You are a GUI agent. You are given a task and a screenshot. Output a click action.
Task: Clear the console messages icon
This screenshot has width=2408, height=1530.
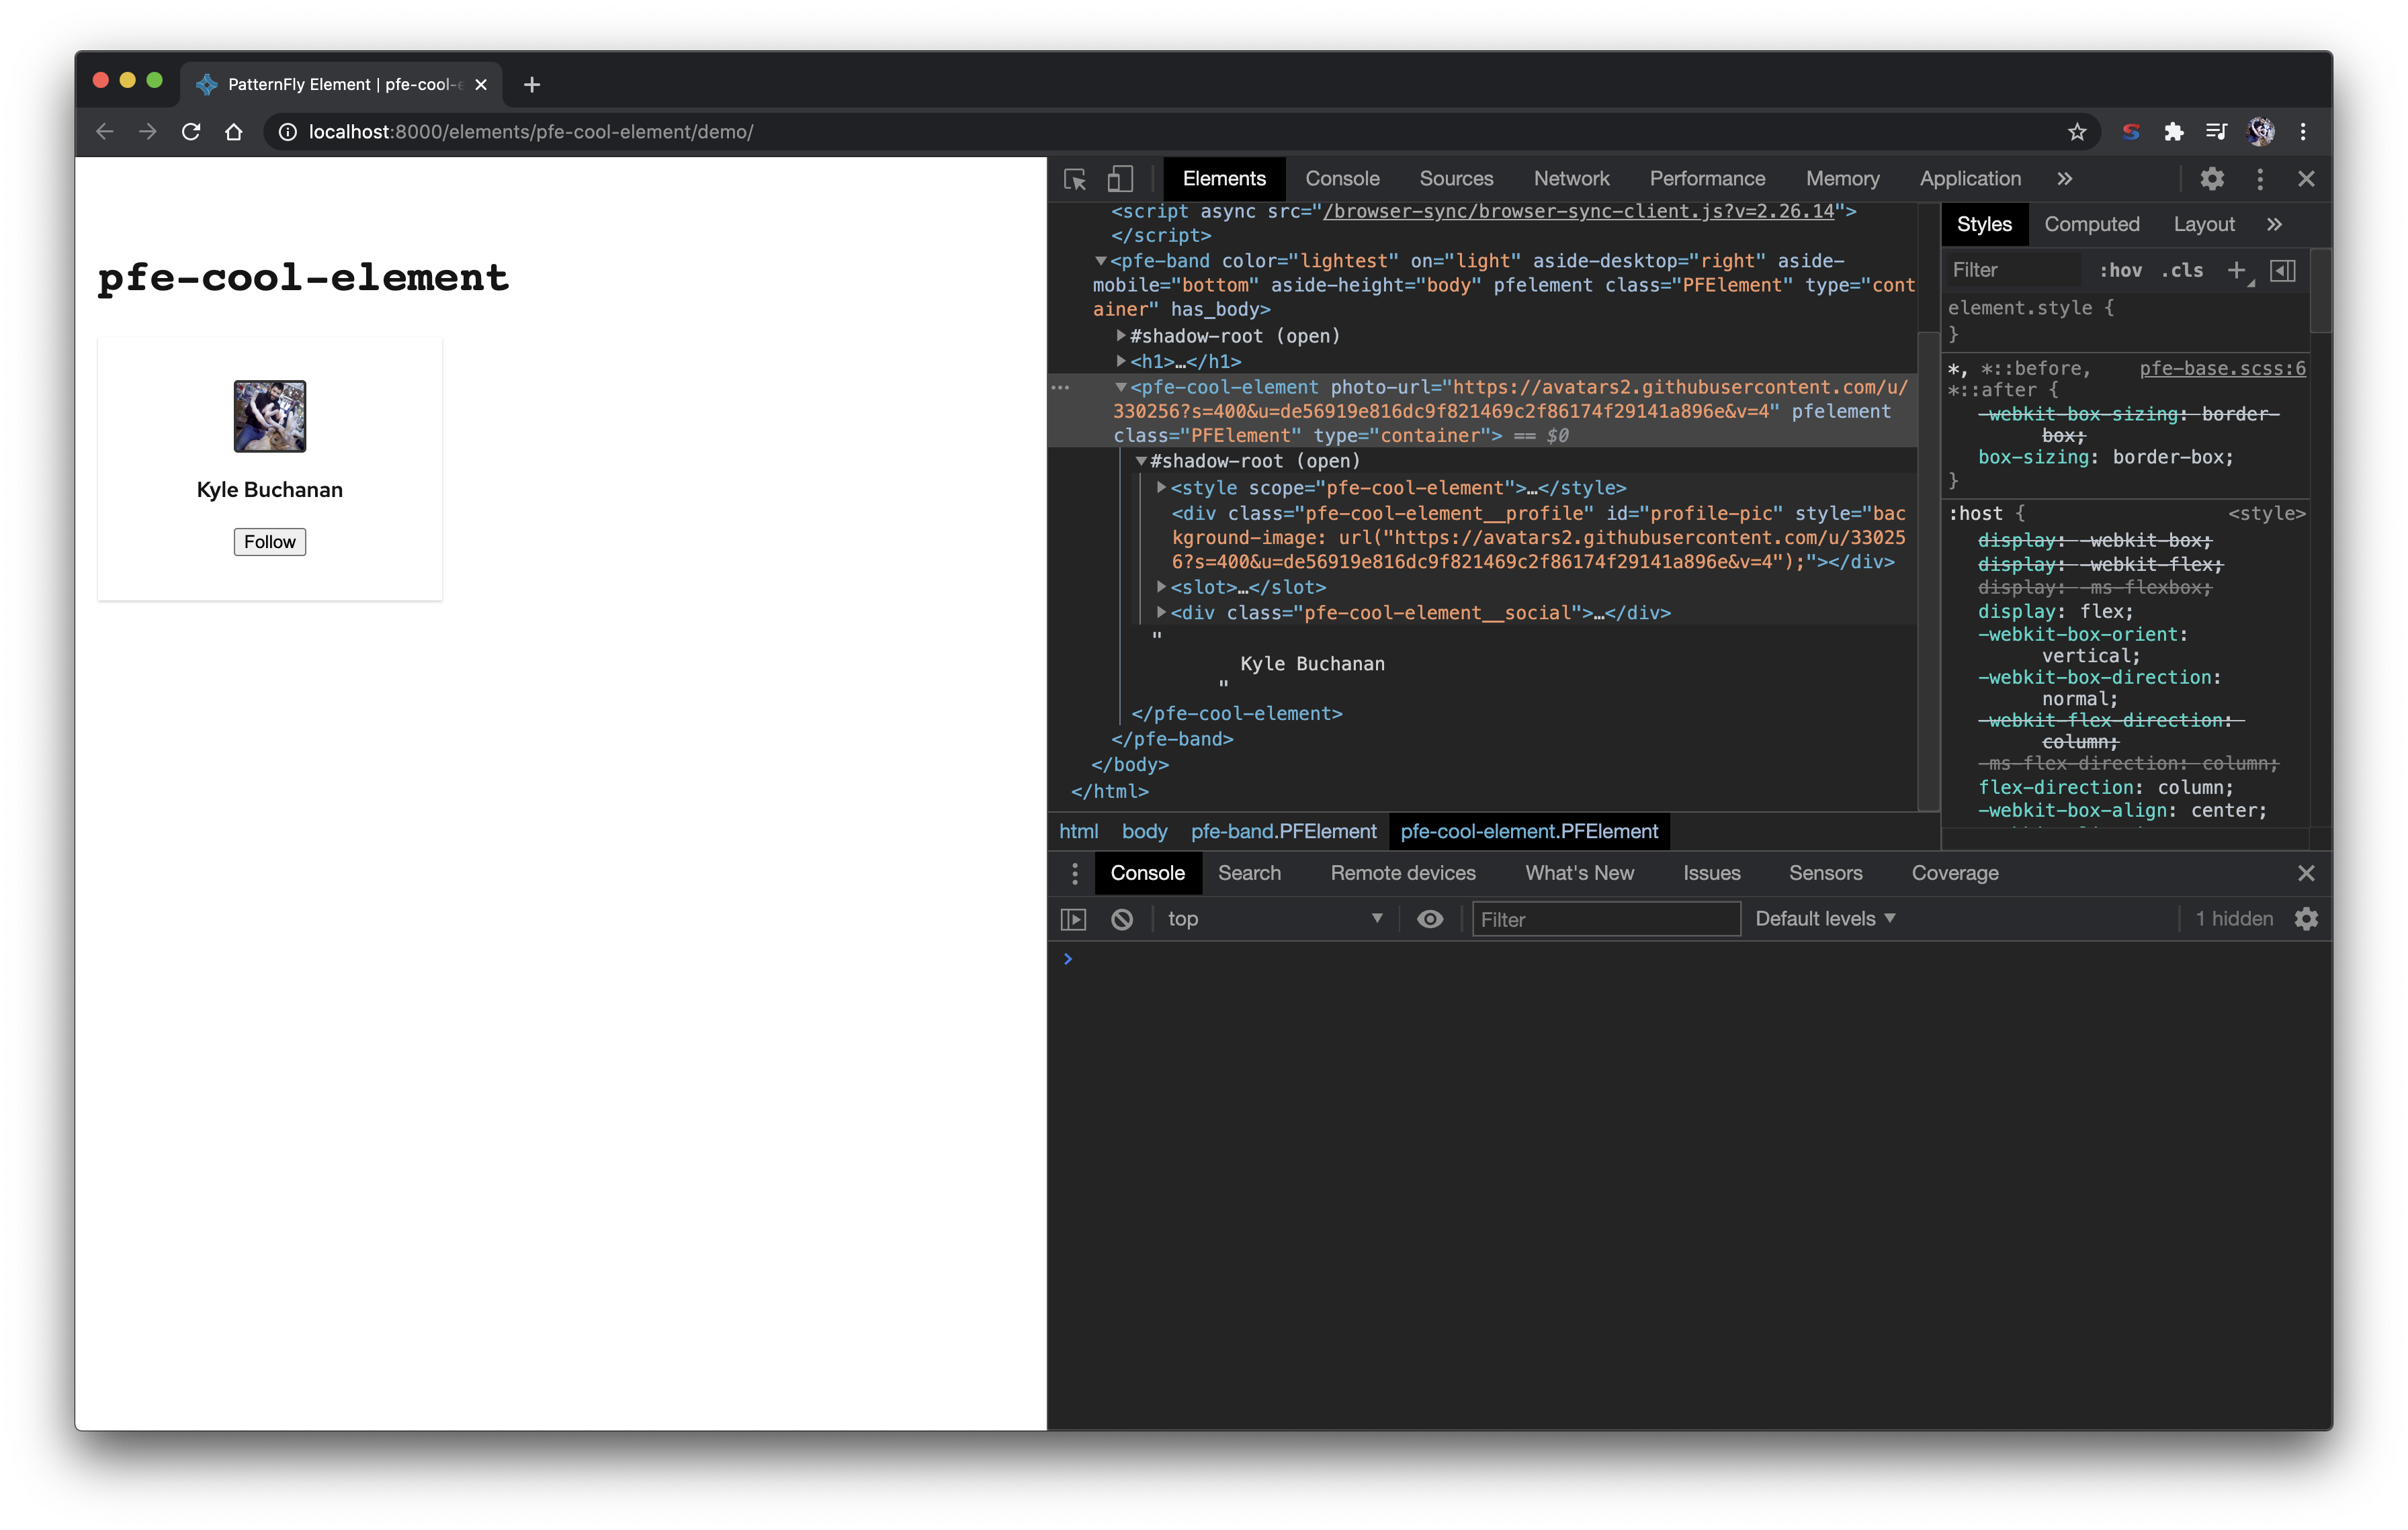1123,918
